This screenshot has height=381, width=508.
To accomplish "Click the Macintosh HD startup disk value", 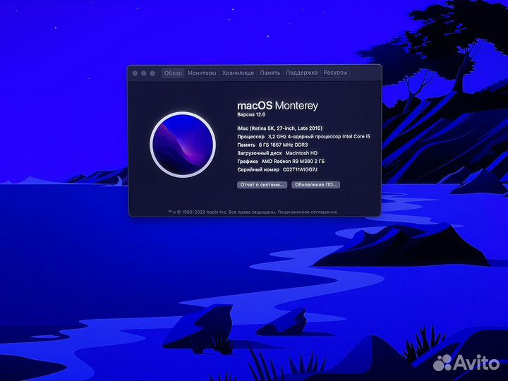I will pyautogui.click(x=301, y=153).
